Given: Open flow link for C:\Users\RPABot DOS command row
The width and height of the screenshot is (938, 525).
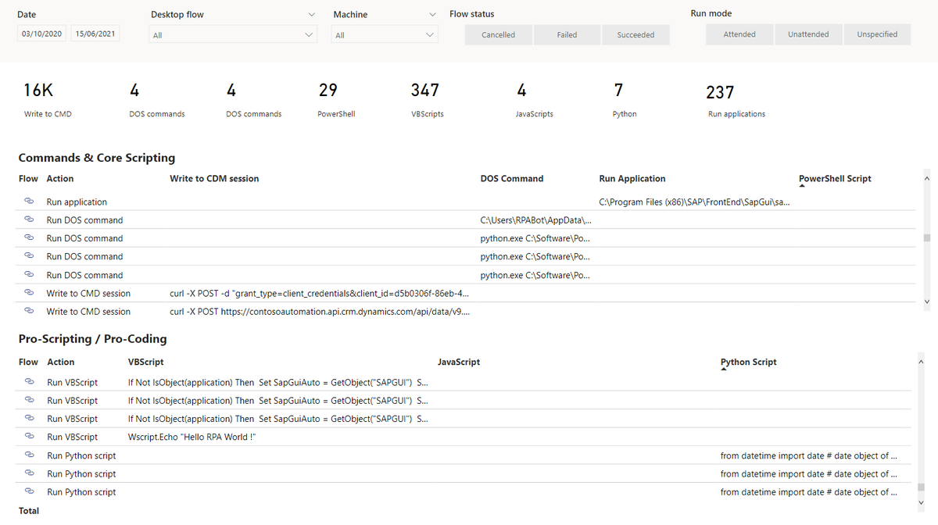Looking at the screenshot, I should [x=29, y=220].
